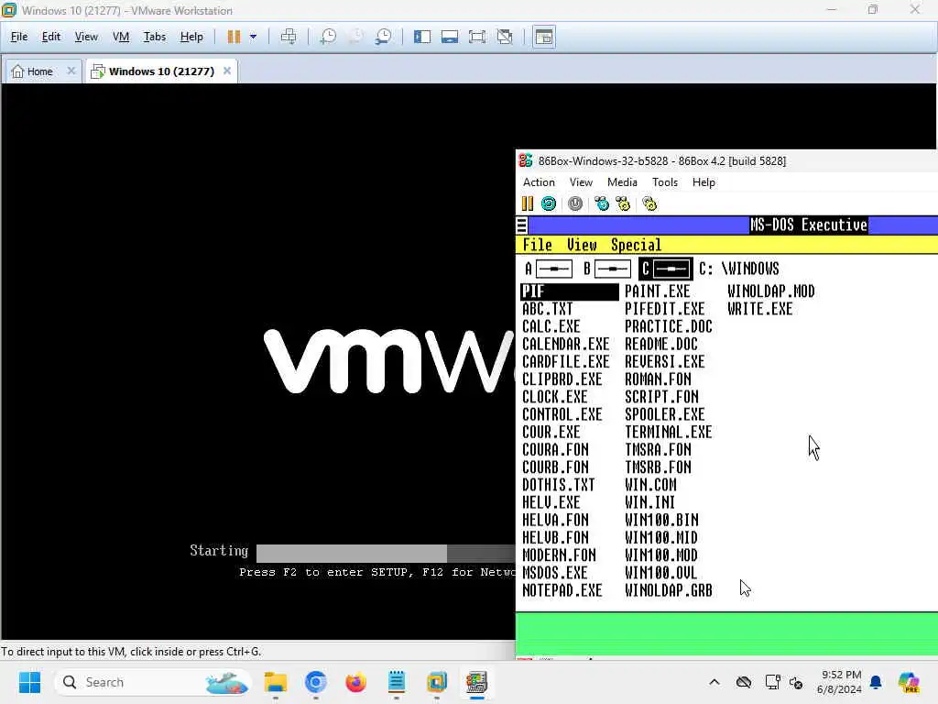Click the 86Box hard reset teal icon
The height and width of the screenshot is (704, 938).
pos(549,203)
